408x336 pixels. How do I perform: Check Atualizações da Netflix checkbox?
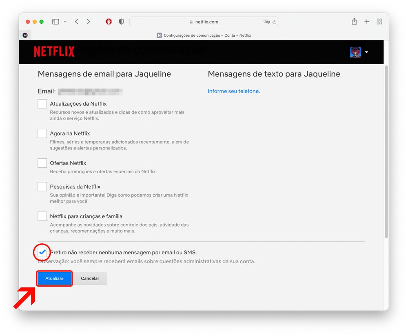[x=42, y=104]
